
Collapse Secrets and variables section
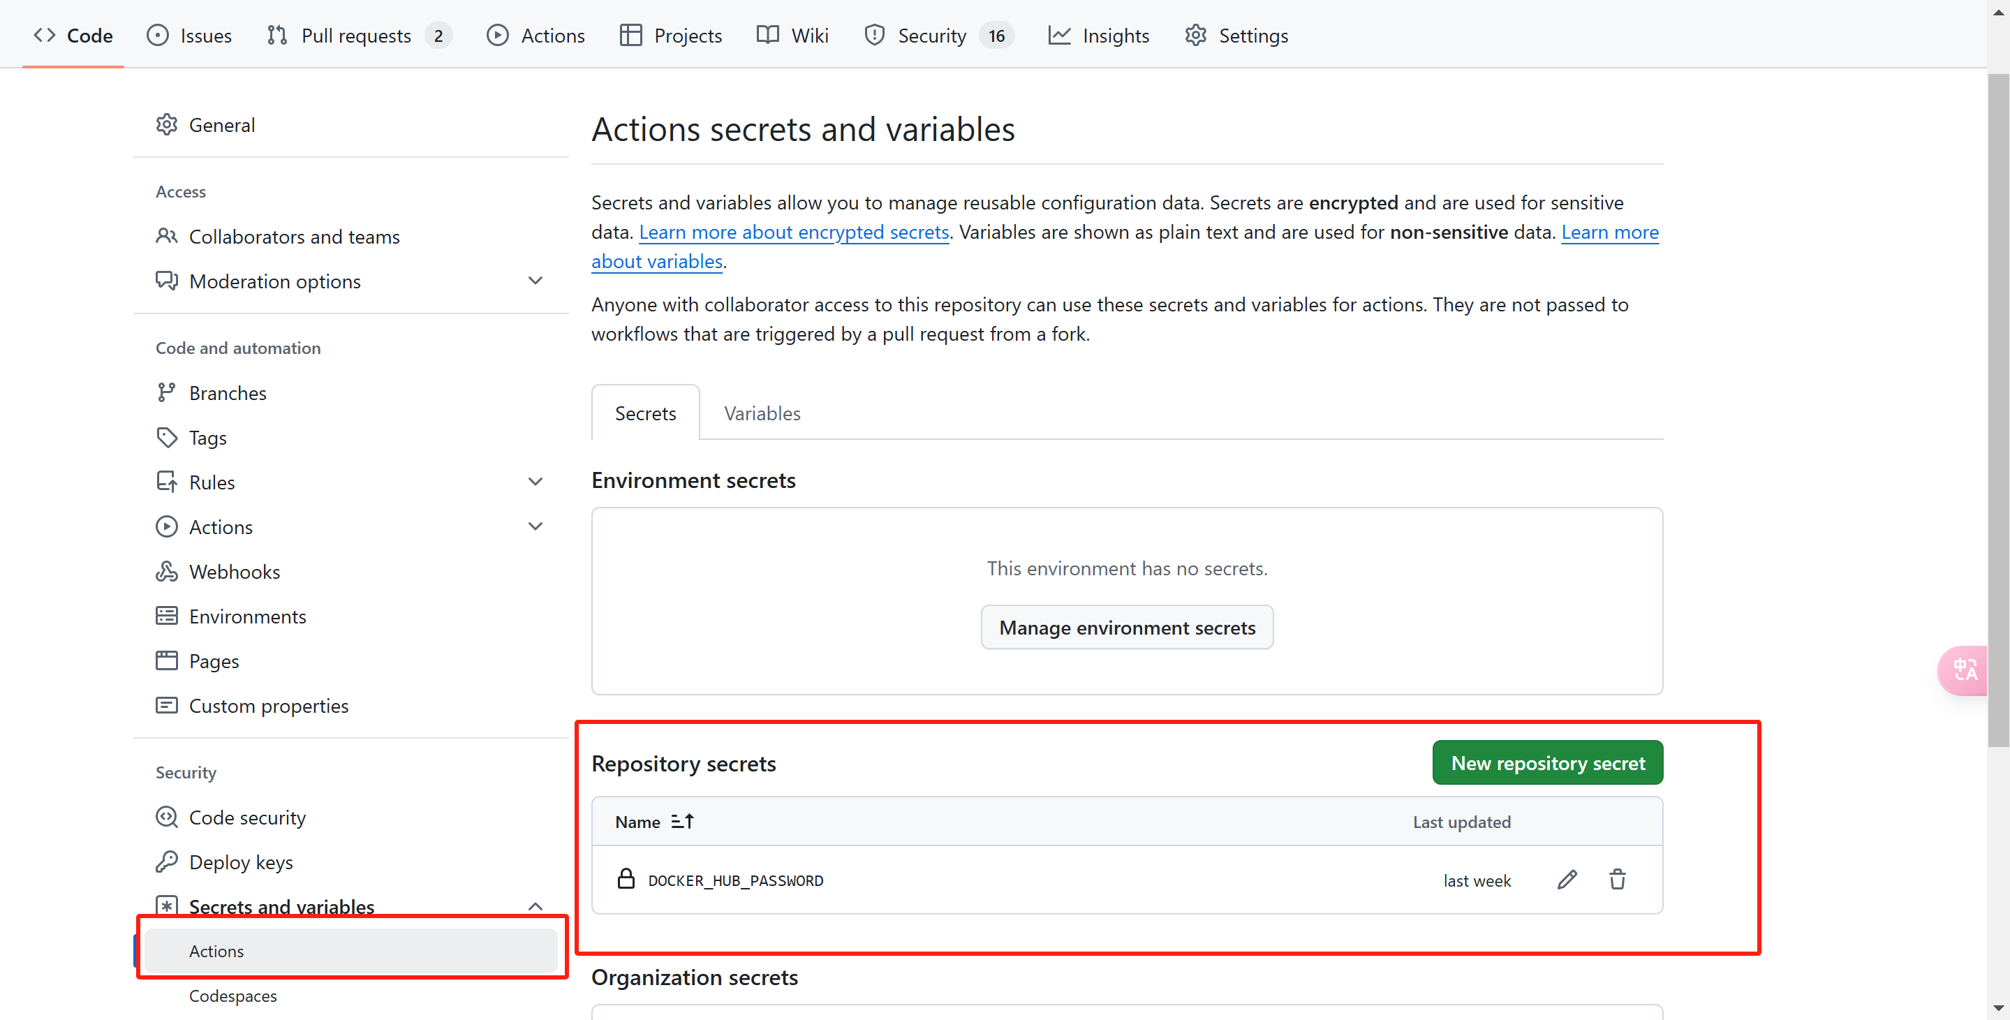(535, 906)
